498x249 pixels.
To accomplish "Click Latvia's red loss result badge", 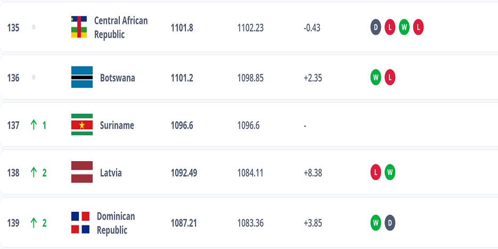I will (x=376, y=172).
